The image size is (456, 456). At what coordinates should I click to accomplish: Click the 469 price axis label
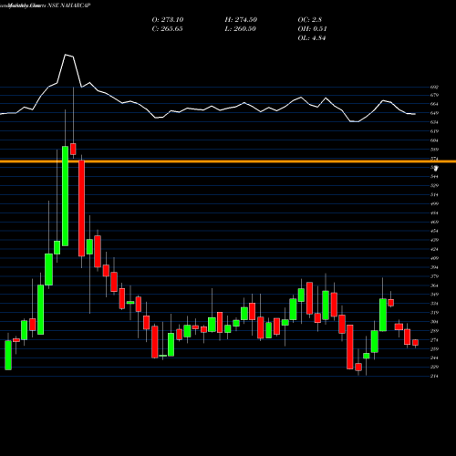click(434, 222)
